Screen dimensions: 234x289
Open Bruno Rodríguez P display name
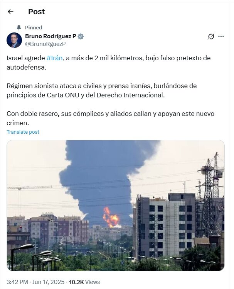51,36
